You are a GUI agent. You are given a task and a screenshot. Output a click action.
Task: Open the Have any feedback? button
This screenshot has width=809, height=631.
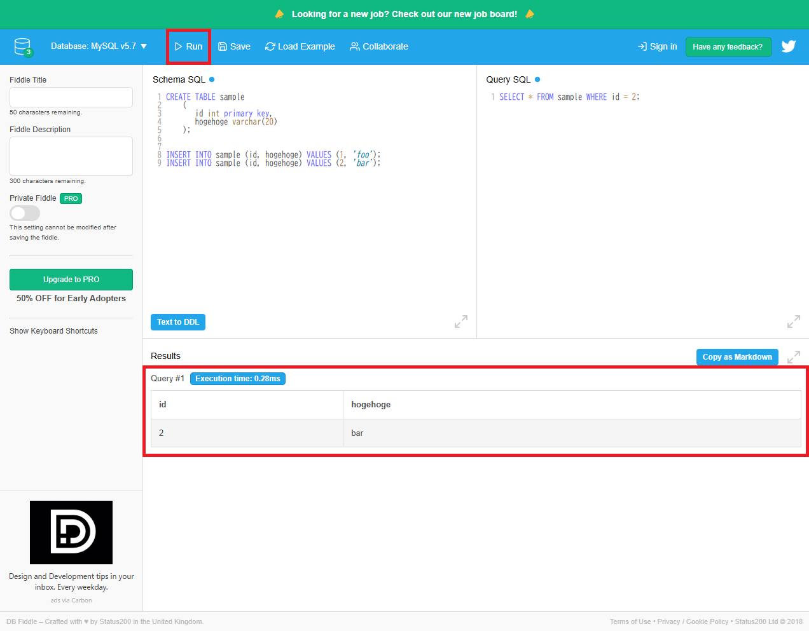pos(728,46)
